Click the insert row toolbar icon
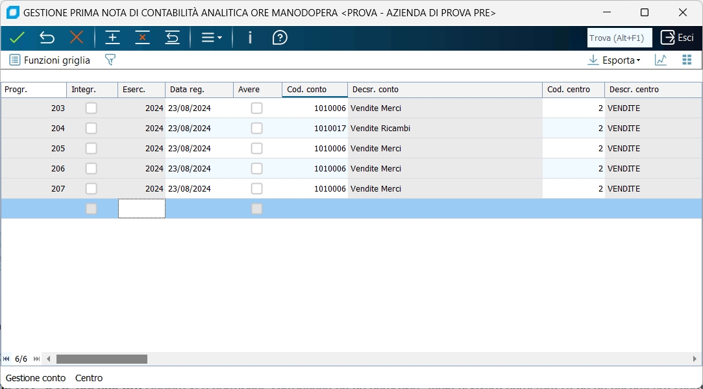 pos(113,38)
